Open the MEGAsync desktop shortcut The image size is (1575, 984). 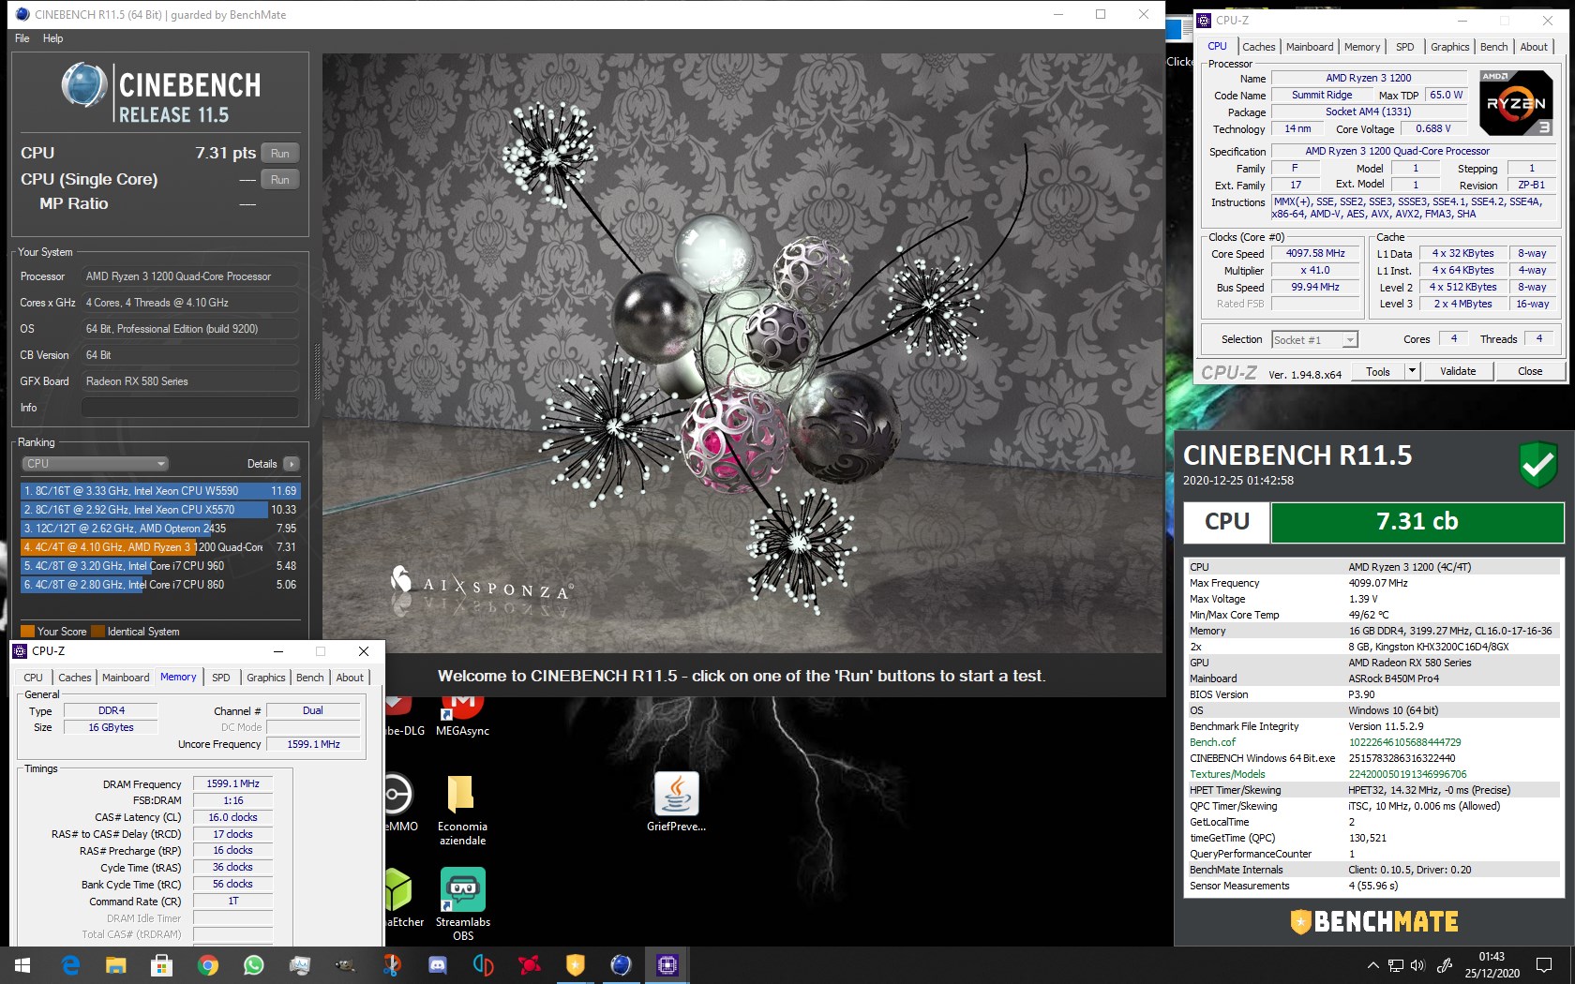(x=463, y=714)
